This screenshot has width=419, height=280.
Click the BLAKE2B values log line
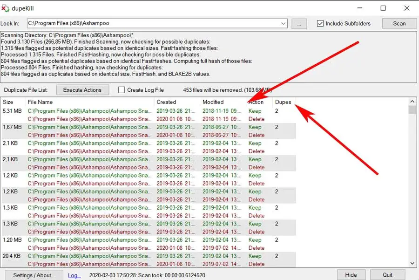click(106, 74)
